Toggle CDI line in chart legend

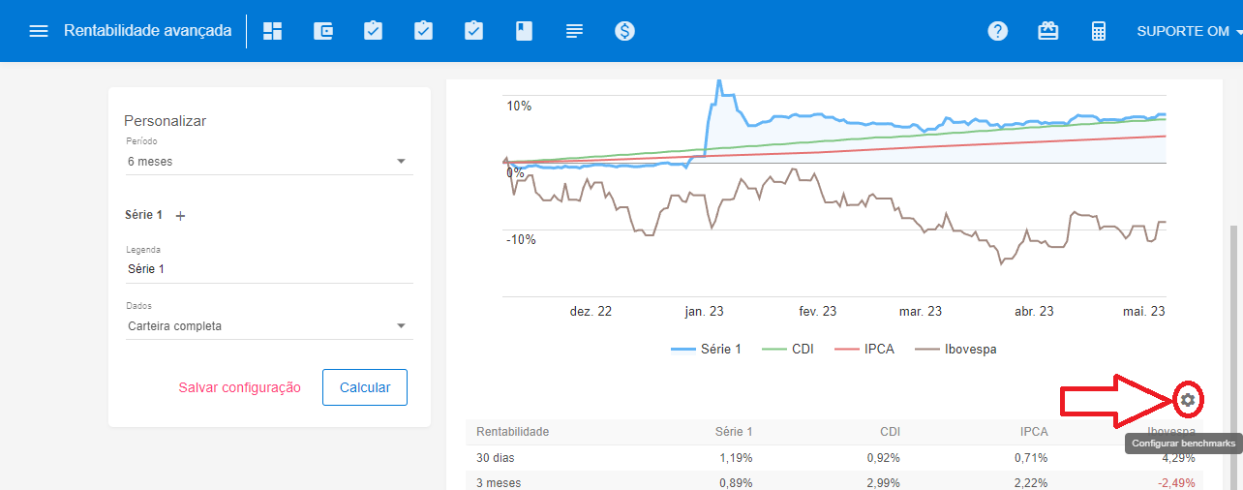point(788,349)
